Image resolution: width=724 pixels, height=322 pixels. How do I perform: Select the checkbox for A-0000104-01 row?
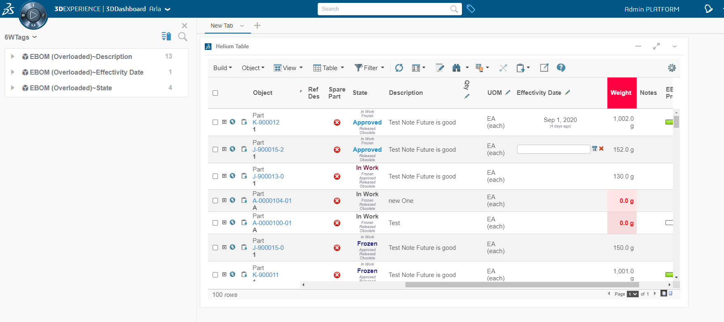coord(215,200)
